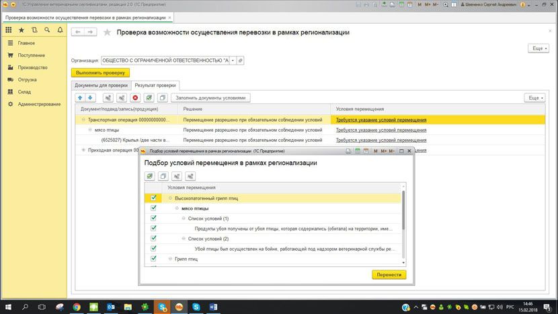The image size is (558, 314).
Task: Open the Администрирование section
Action: (39, 104)
